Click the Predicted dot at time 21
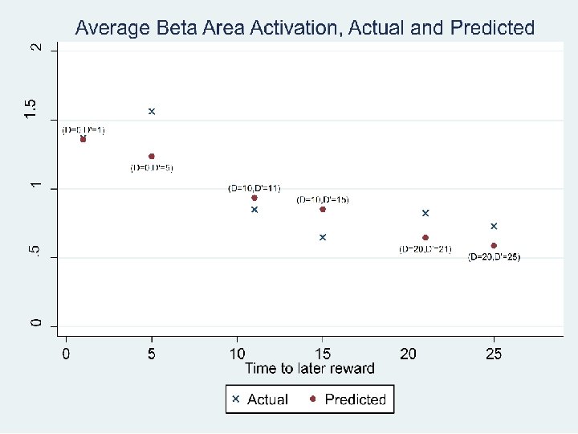Screen dimensions: 578x434 pos(425,237)
